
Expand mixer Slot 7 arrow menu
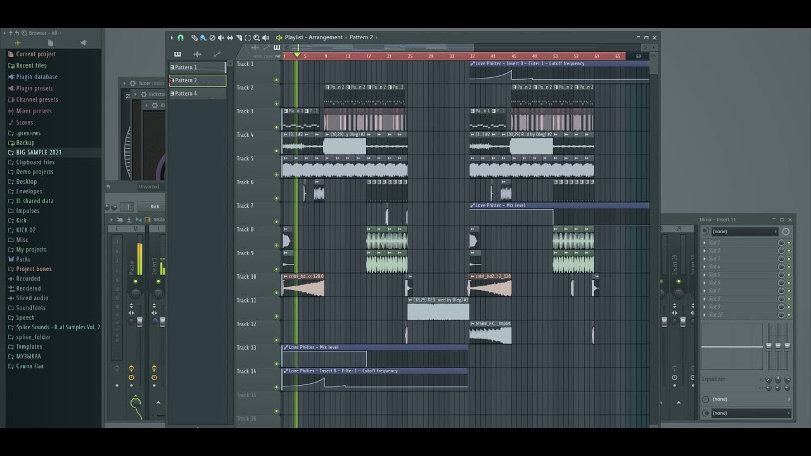pyautogui.click(x=705, y=291)
